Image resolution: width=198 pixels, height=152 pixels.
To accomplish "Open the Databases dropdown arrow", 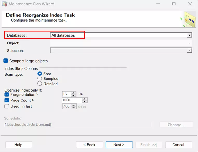I will tap(189, 35).
